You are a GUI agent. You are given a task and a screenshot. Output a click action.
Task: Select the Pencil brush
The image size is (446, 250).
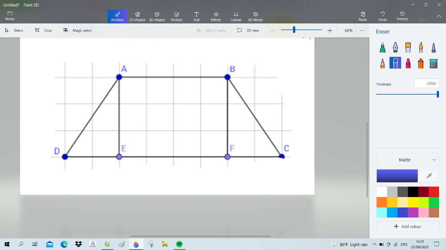pyautogui.click(x=382, y=63)
